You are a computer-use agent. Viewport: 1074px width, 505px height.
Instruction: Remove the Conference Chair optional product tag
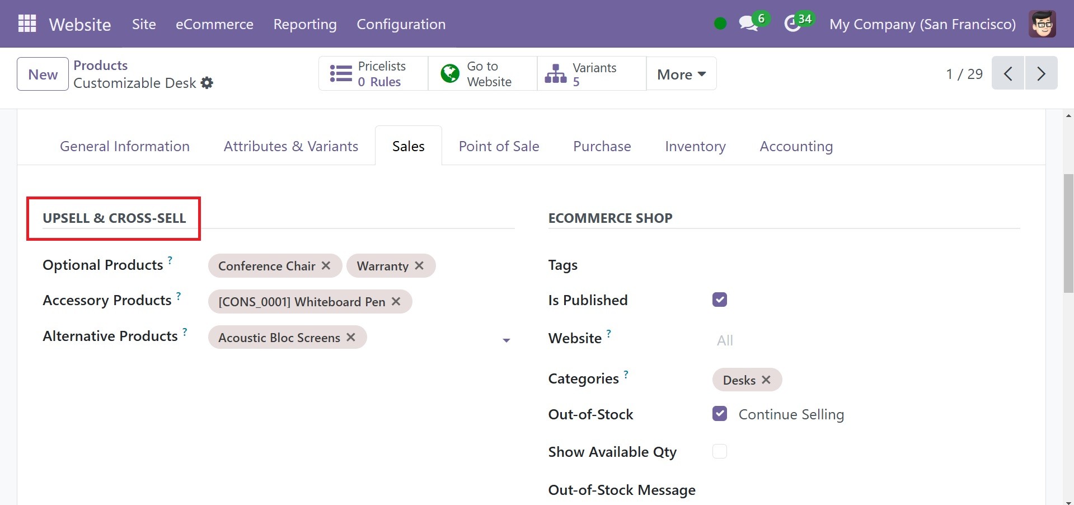(x=326, y=265)
